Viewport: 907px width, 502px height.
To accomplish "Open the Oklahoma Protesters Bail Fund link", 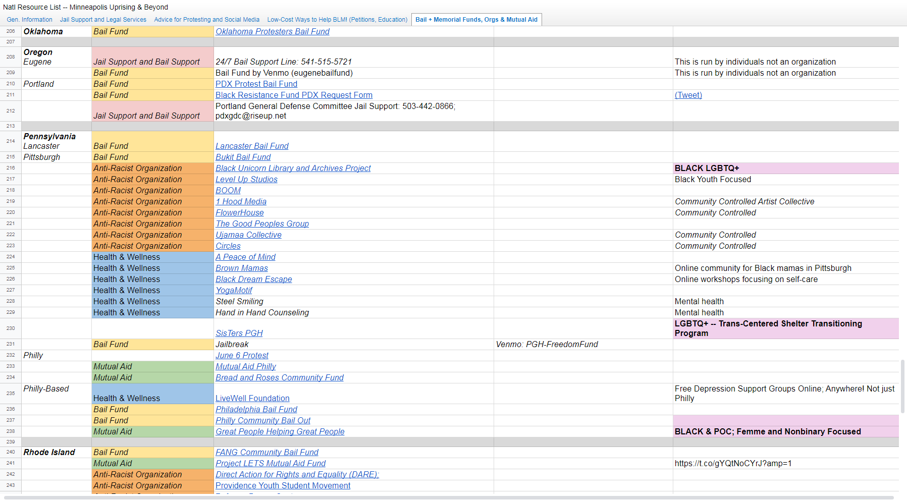I will [x=273, y=31].
